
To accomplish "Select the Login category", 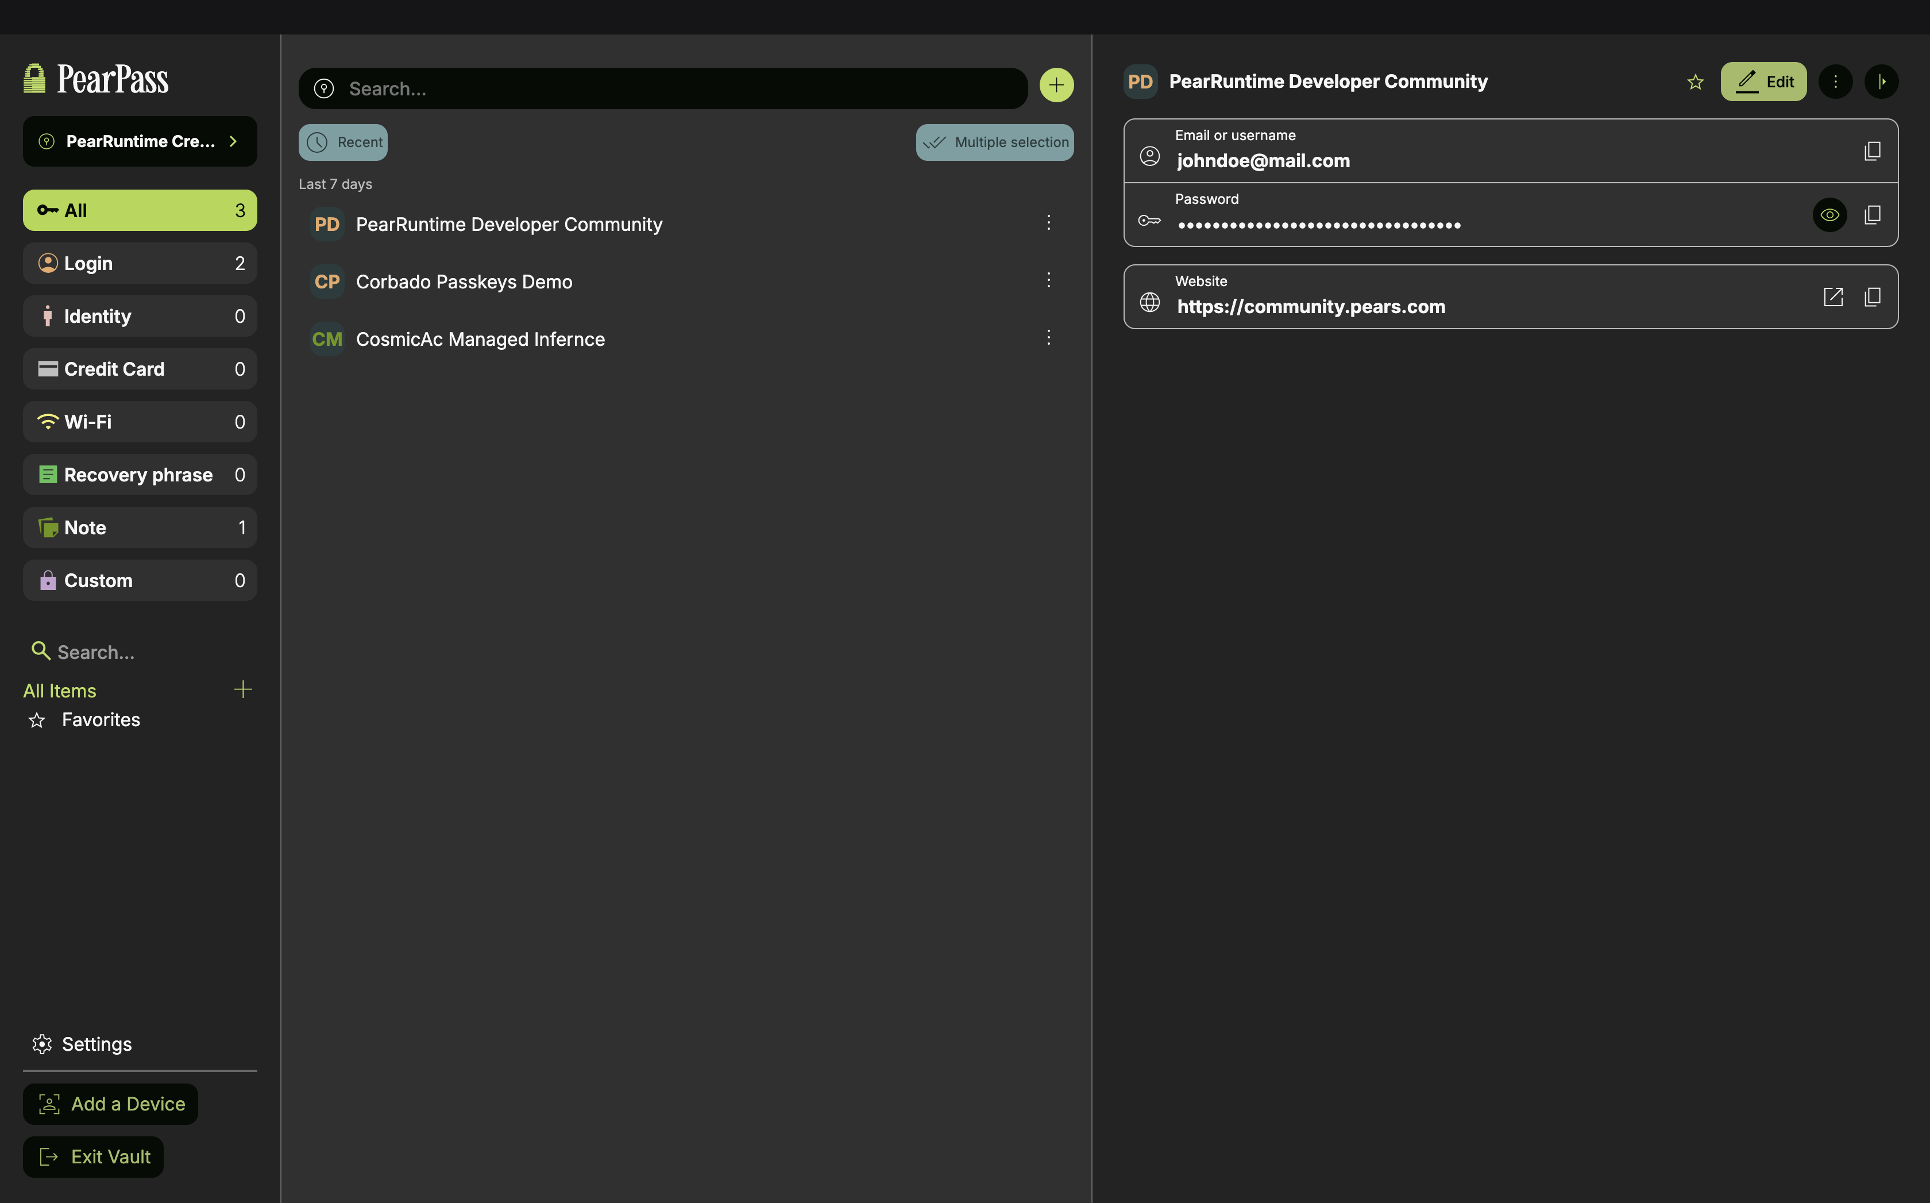I will pyautogui.click(x=140, y=263).
